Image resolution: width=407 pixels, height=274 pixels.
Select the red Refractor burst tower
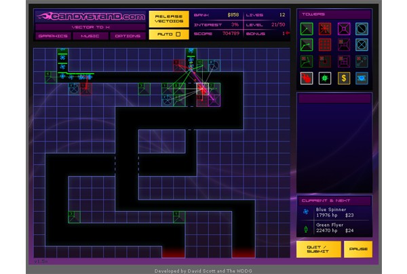click(325, 28)
